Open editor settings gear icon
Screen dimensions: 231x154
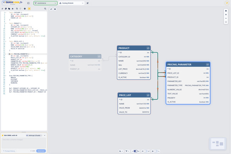point(25,9)
